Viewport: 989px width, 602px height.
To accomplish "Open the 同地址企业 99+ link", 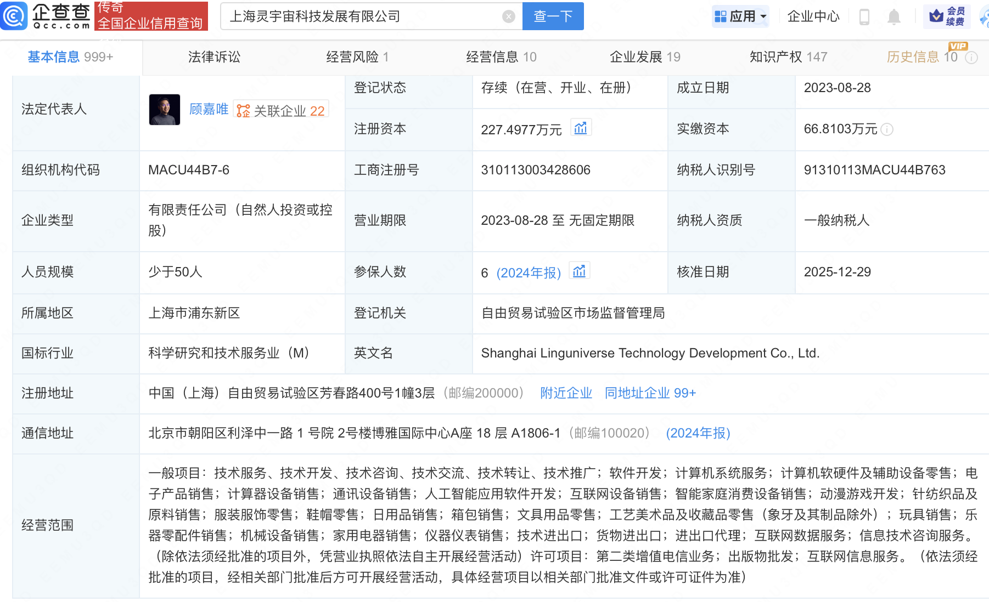I will pyautogui.click(x=650, y=393).
